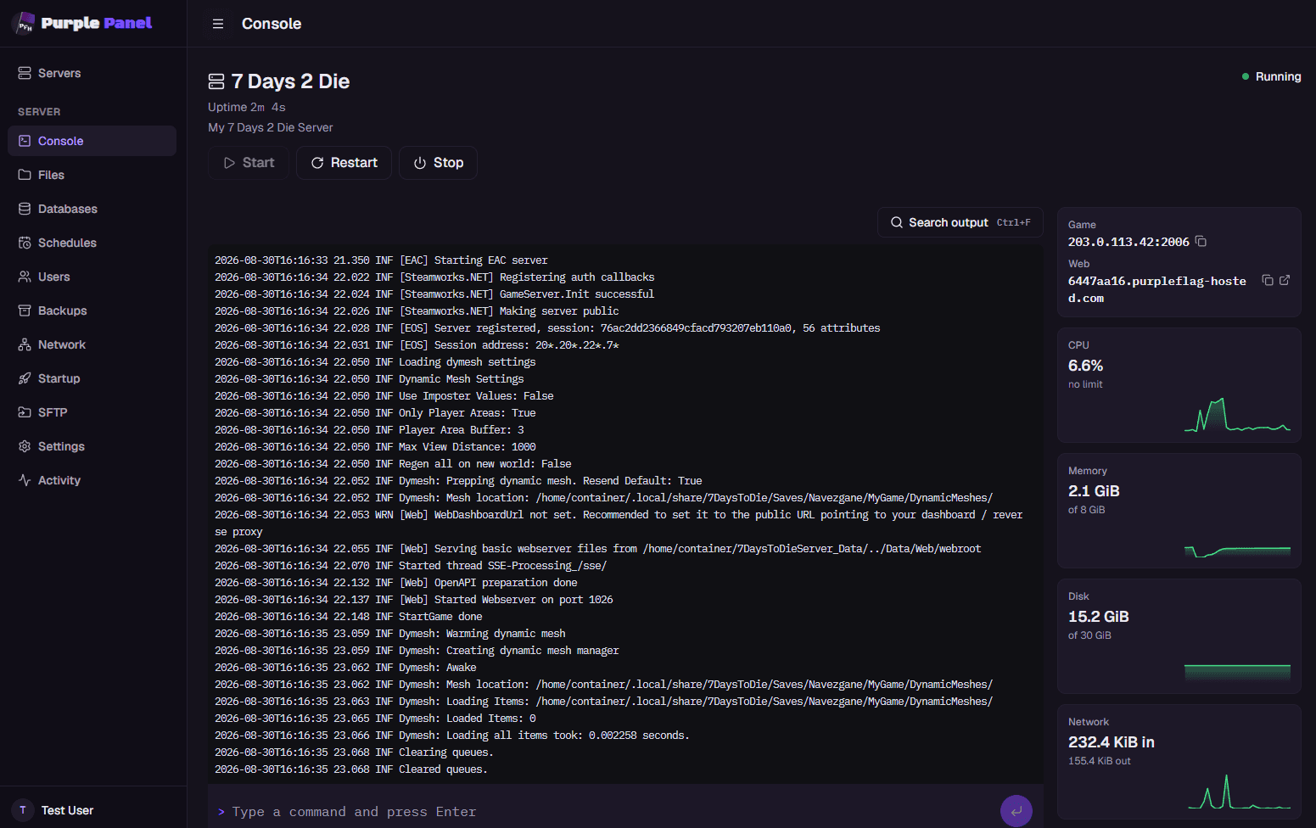This screenshot has width=1316, height=828.
Task: Click the Uptime 2m 4s text
Action: click(247, 107)
